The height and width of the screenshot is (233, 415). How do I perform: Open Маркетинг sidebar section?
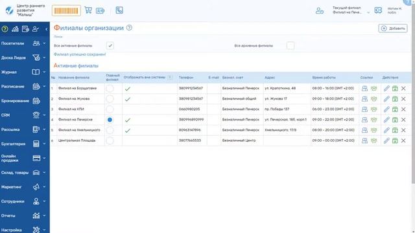[x=25, y=187]
